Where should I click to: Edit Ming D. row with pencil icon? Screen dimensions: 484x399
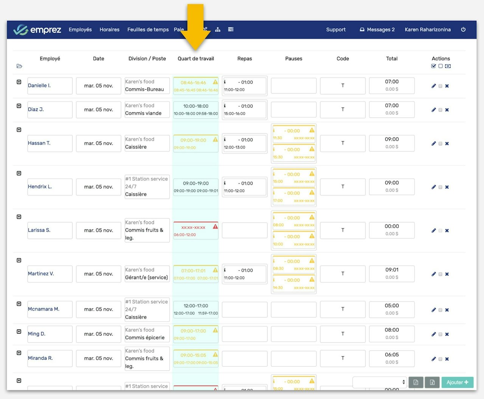pyautogui.click(x=434, y=334)
